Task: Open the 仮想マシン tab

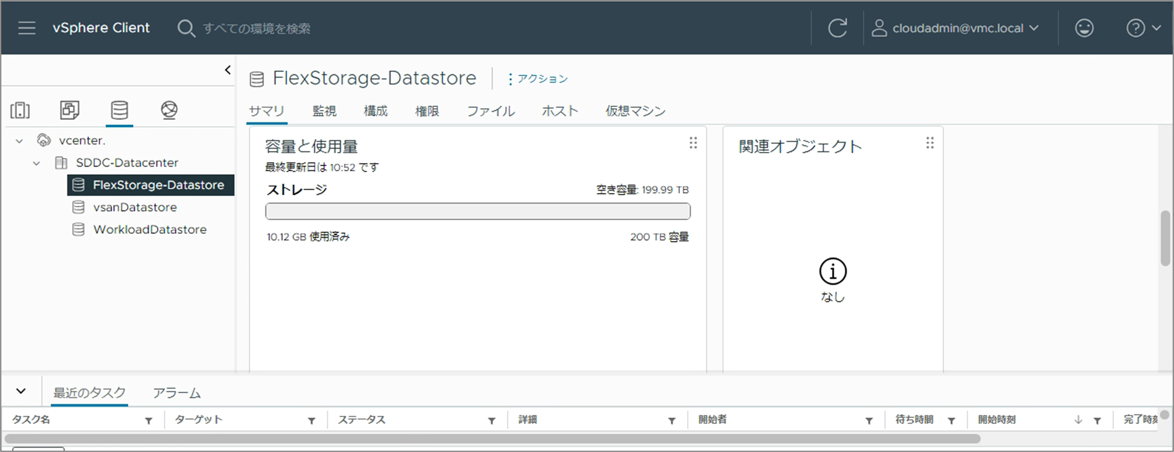Action: (x=636, y=111)
